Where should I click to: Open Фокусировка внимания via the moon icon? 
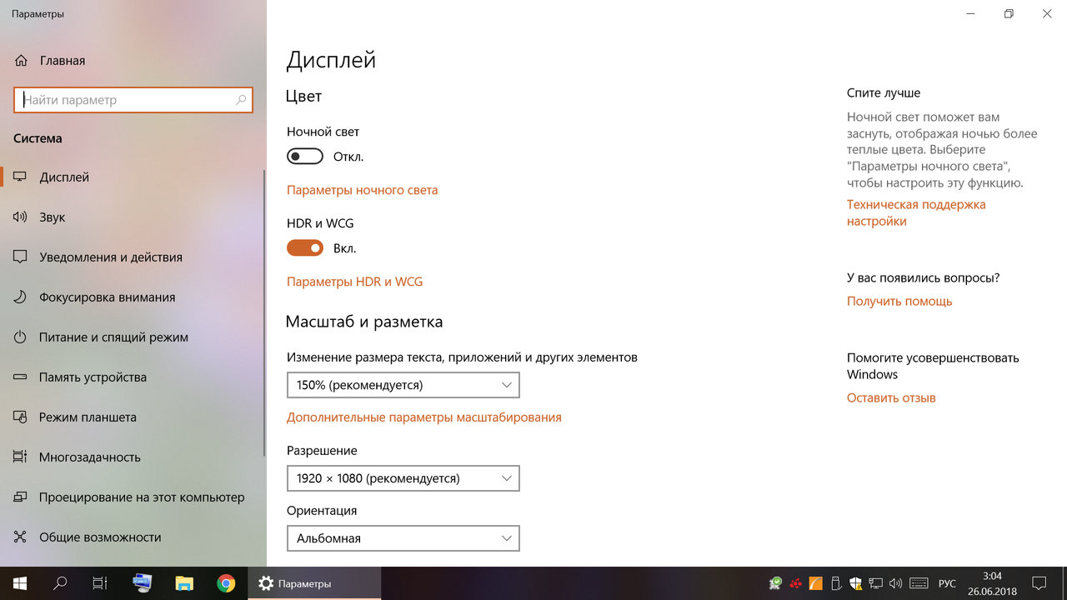click(x=21, y=297)
